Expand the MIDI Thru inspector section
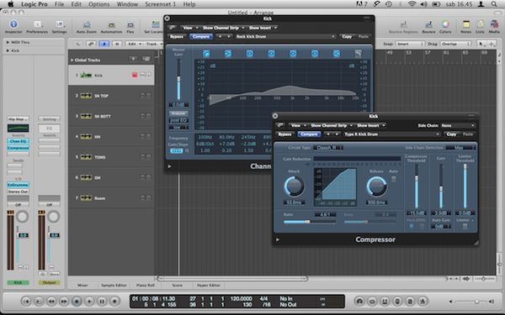The width and height of the screenshot is (505, 315). pos(8,42)
